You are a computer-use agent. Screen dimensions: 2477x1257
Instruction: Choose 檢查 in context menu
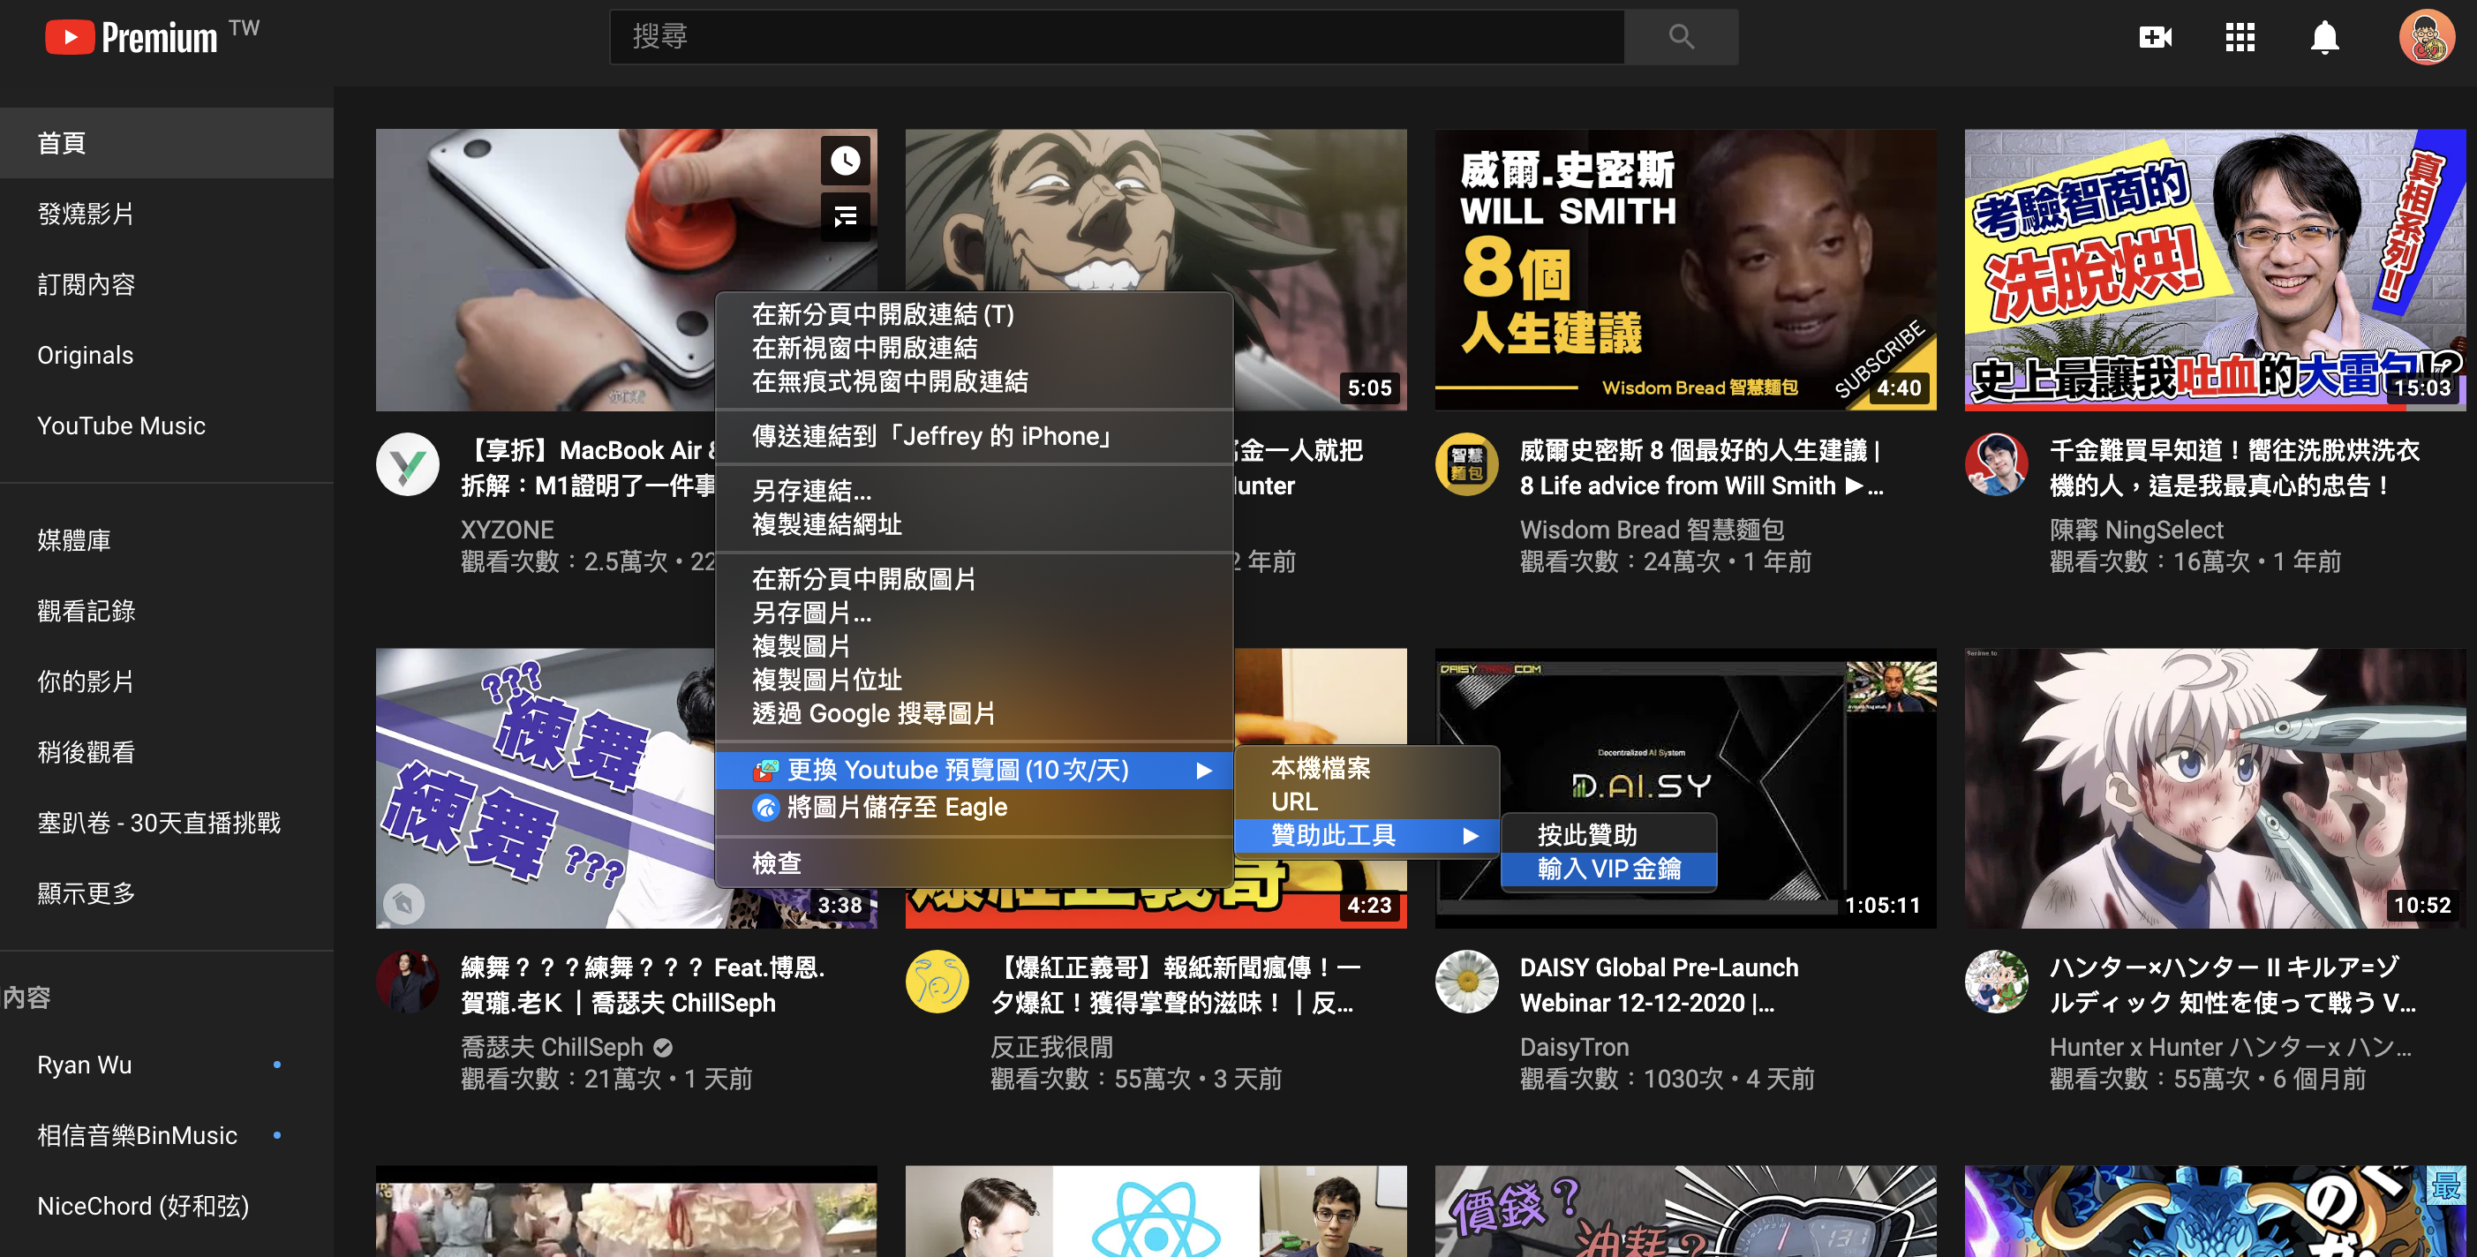point(974,863)
